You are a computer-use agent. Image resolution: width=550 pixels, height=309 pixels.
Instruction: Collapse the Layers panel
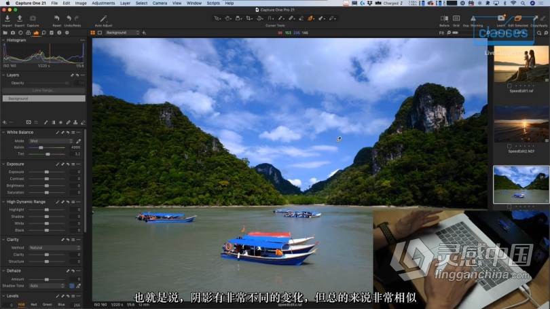(3, 75)
